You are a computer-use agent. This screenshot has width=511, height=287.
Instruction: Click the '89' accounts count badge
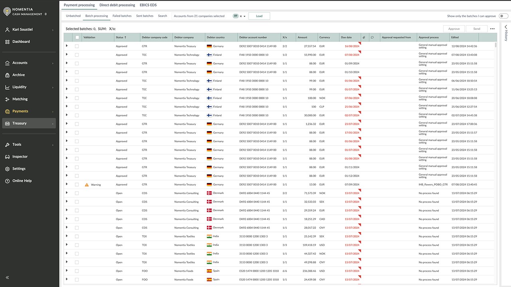click(236, 16)
